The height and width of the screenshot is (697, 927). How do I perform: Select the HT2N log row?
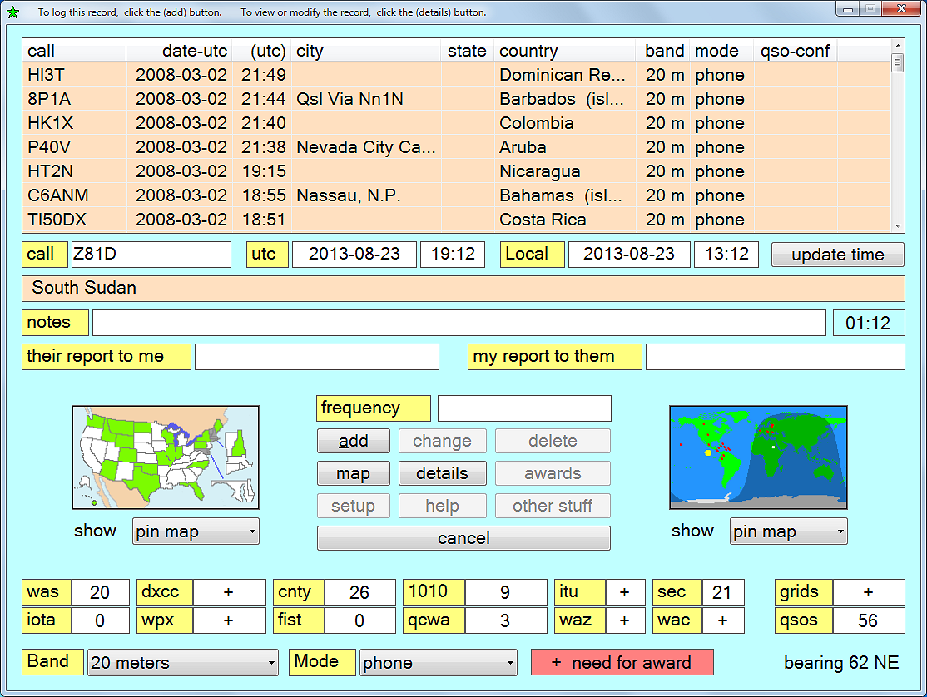click(x=456, y=171)
